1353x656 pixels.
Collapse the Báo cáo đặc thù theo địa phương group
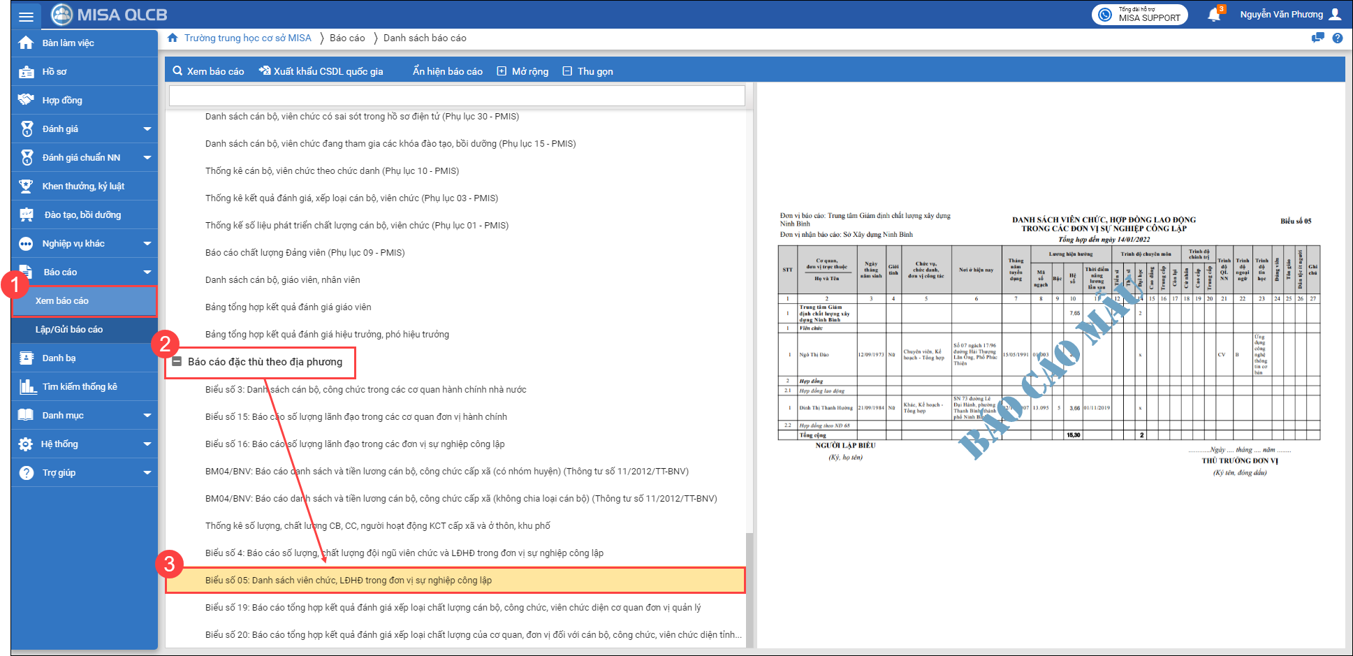tap(177, 362)
